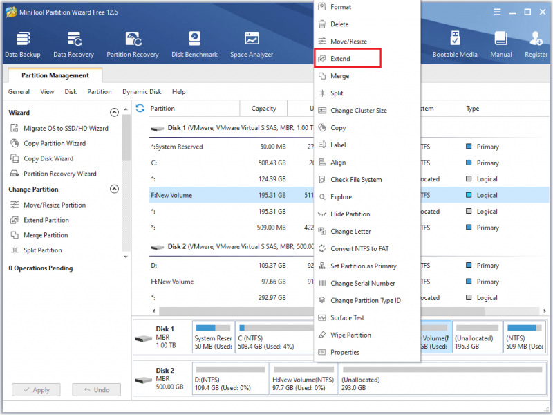
Task: Launch Data Recovery from the toolbar
Action: coord(74,44)
